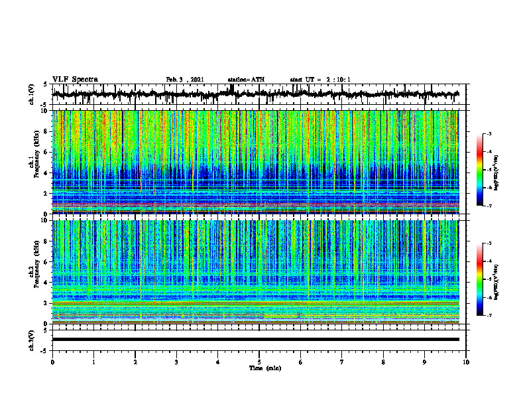The width and height of the screenshot is (525, 406).
Task: Click the ch.2 spectrogram color bar
Action: [x=479, y=279]
